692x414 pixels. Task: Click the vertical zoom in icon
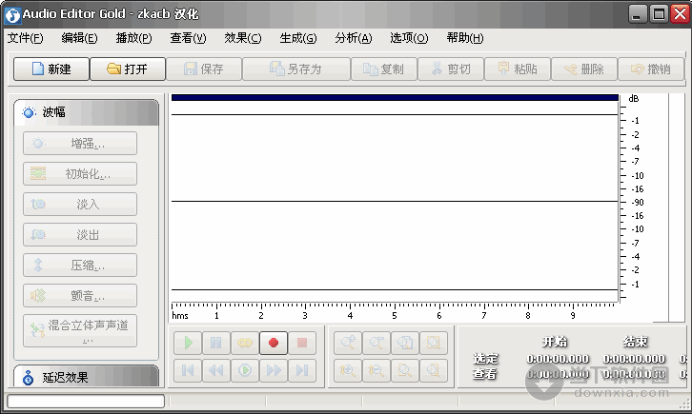(x=348, y=370)
